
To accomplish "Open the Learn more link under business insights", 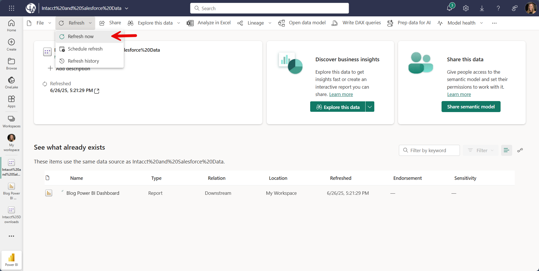I will pyautogui.click(x=341, y=94).
